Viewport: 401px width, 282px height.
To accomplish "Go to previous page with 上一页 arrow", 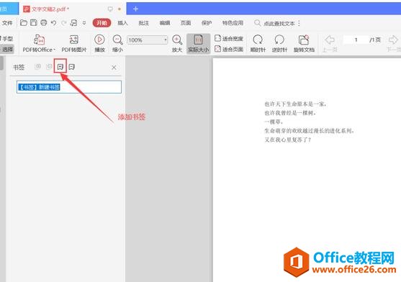I will coord(330,43).
